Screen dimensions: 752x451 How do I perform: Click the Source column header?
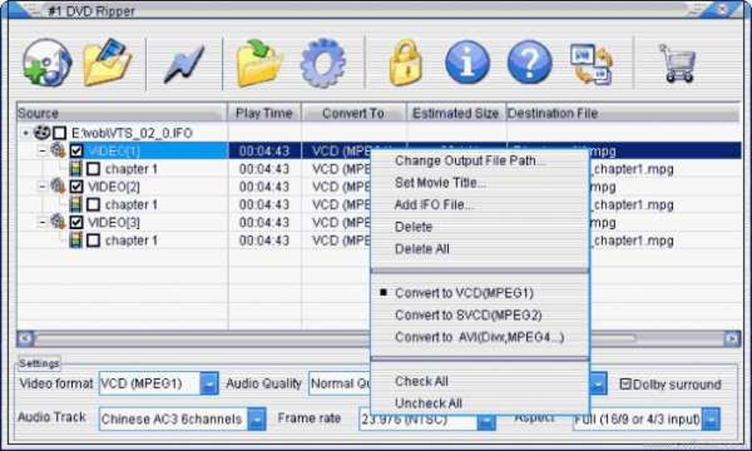pos(122,113)
